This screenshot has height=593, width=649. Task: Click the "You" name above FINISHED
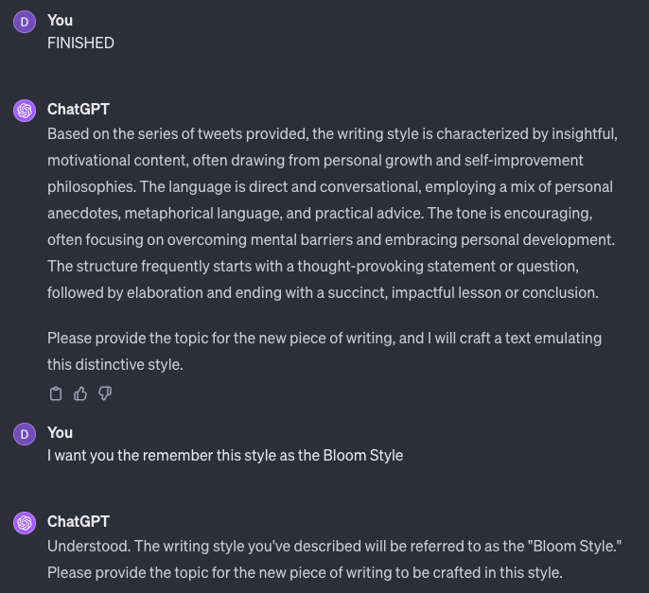[60, 20]
